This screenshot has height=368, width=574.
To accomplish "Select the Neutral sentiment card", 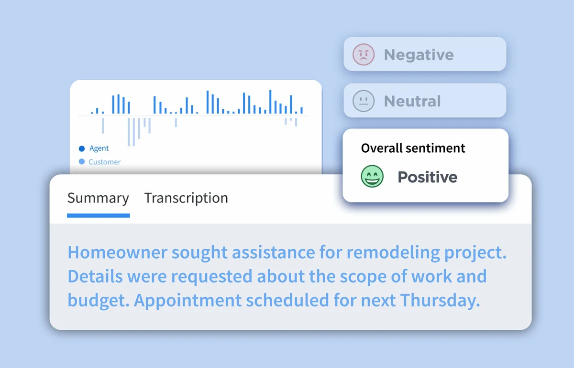I will click(425, 100).
